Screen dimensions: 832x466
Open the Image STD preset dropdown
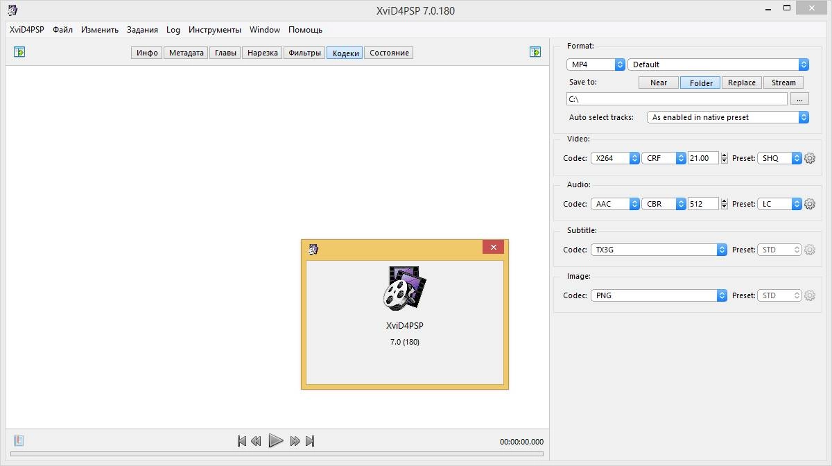point(779,295)
